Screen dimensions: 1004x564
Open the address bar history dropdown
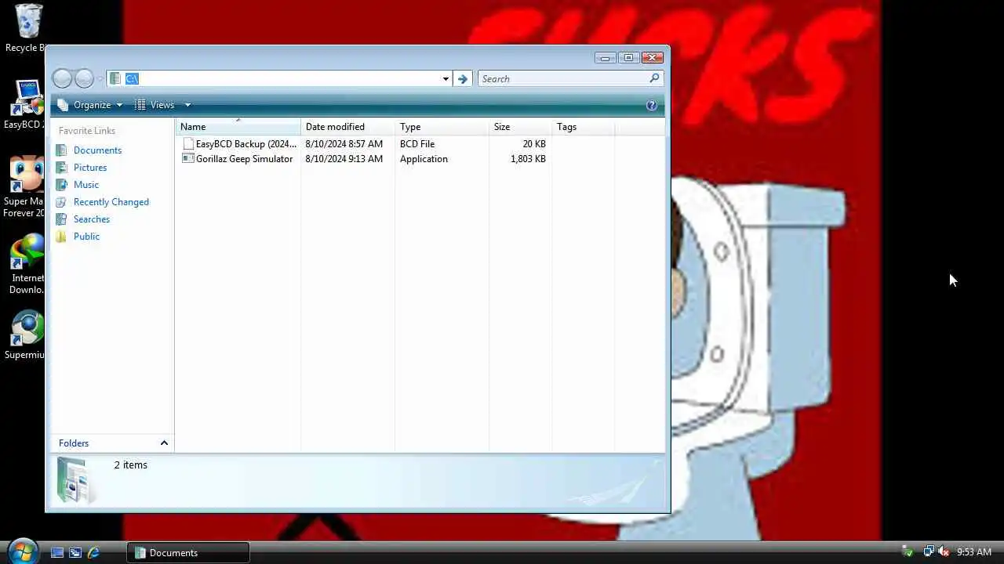coord(446,78)
